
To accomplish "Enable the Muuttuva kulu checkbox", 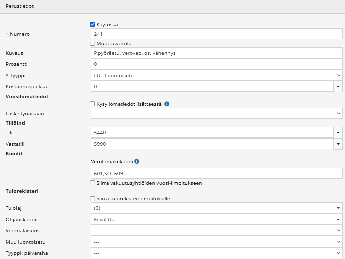I will [92, 44].
